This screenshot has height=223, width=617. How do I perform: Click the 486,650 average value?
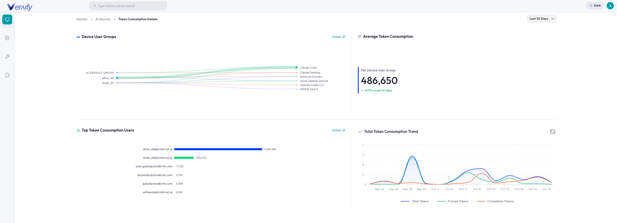[x=379, y=81]
